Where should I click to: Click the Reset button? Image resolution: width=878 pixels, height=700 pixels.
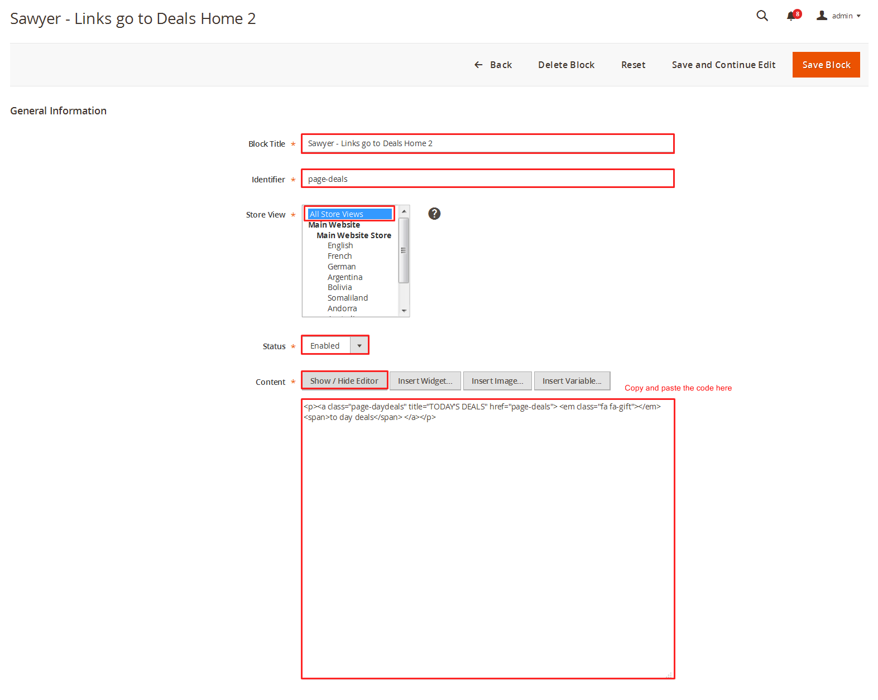click(x=633, y=65)
